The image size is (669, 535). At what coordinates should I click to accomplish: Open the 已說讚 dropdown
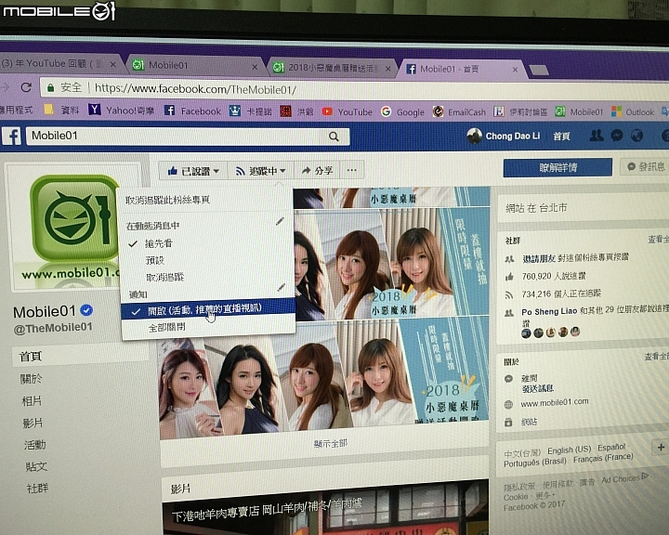click(193, 171)
